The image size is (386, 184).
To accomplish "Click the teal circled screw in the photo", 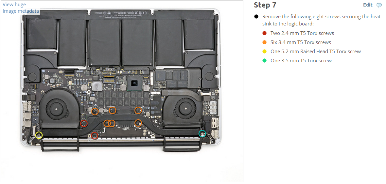I will click(202, 134).
